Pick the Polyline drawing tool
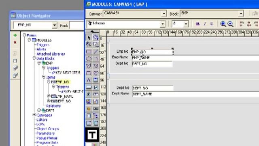259x146 pixels. (96, 66)
